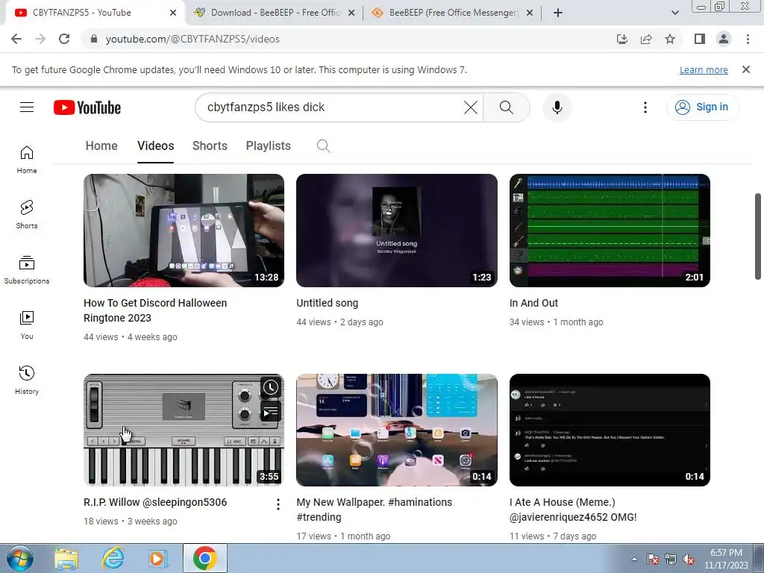Open YouTube settings three-dot menu
764x573 pixels.
(x=645, y=107)
